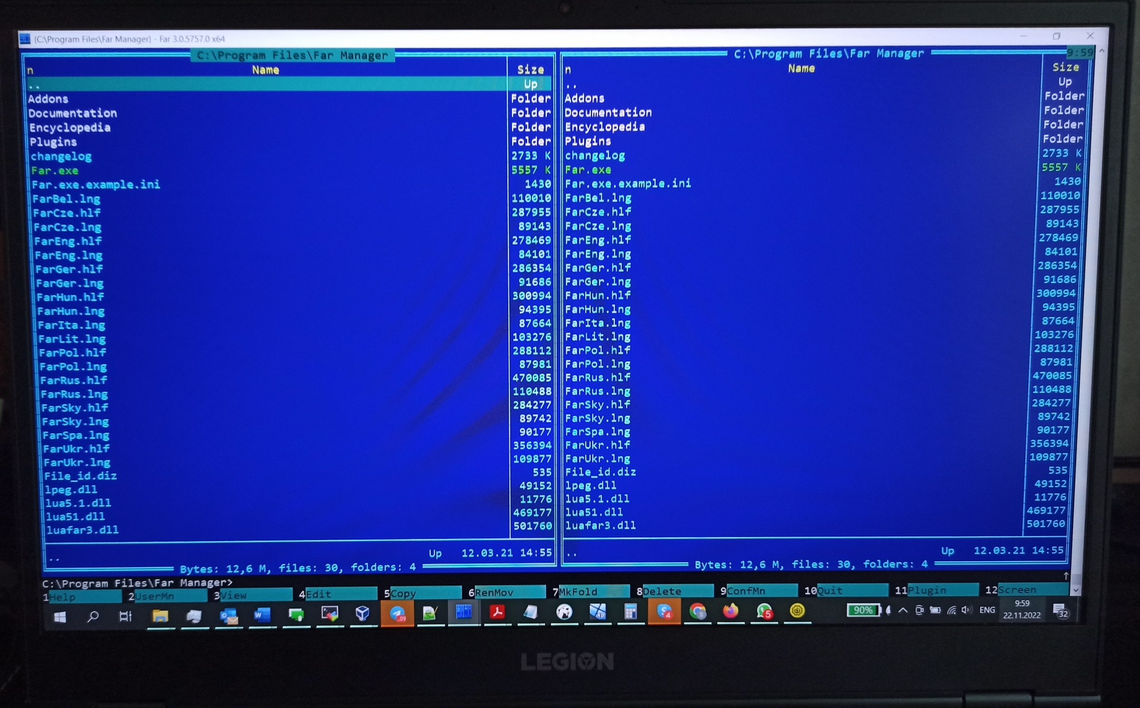This screenshot has width=1140, height=708.
Task: Open the Wi-Fi network tray icon
Action: 952,610
